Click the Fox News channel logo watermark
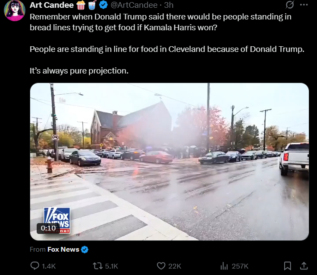 pos(57,220)
